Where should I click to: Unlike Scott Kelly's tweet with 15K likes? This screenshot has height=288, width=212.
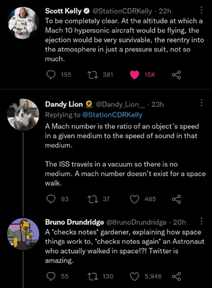(x=135, y=75)
